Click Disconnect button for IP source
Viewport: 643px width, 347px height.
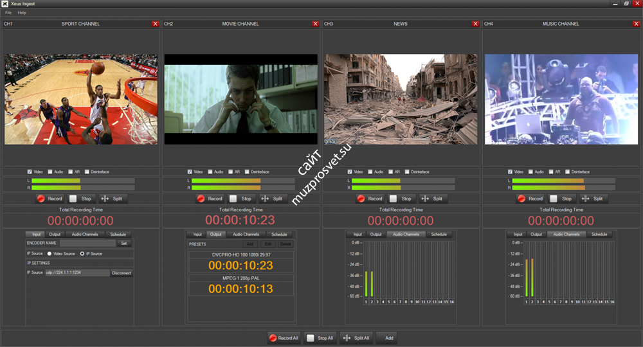pyautogui.click(x=122, y=273)
